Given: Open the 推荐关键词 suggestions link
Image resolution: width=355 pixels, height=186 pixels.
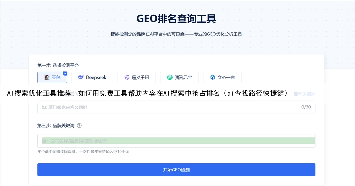Looking at the screenshot, I should (x=304, y=94).
